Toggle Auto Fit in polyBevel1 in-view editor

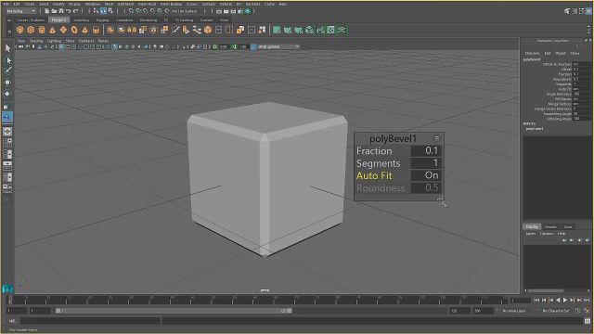coord(426,175)
